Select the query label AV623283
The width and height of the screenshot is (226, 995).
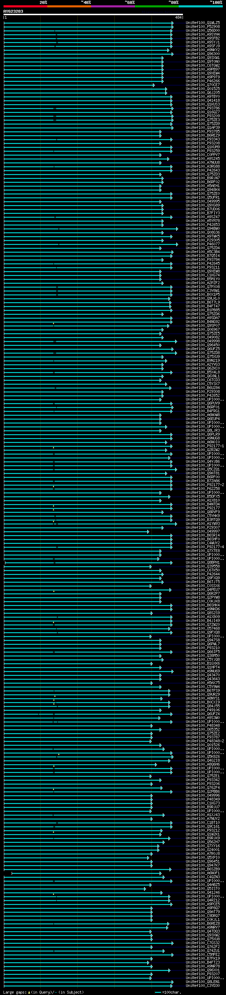13,11
